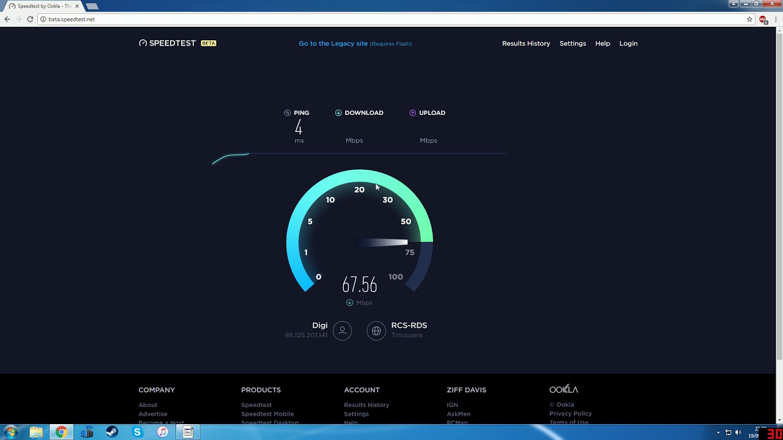Click the PING label
The image size is (783, 440).
302,113
